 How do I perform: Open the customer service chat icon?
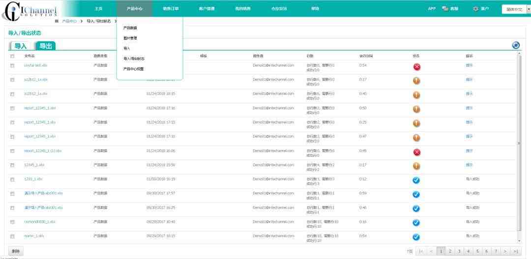445,9
